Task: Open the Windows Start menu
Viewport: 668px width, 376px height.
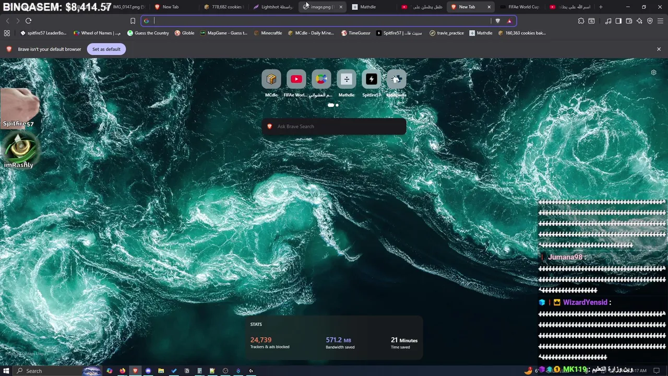Action: coord(6,371)
